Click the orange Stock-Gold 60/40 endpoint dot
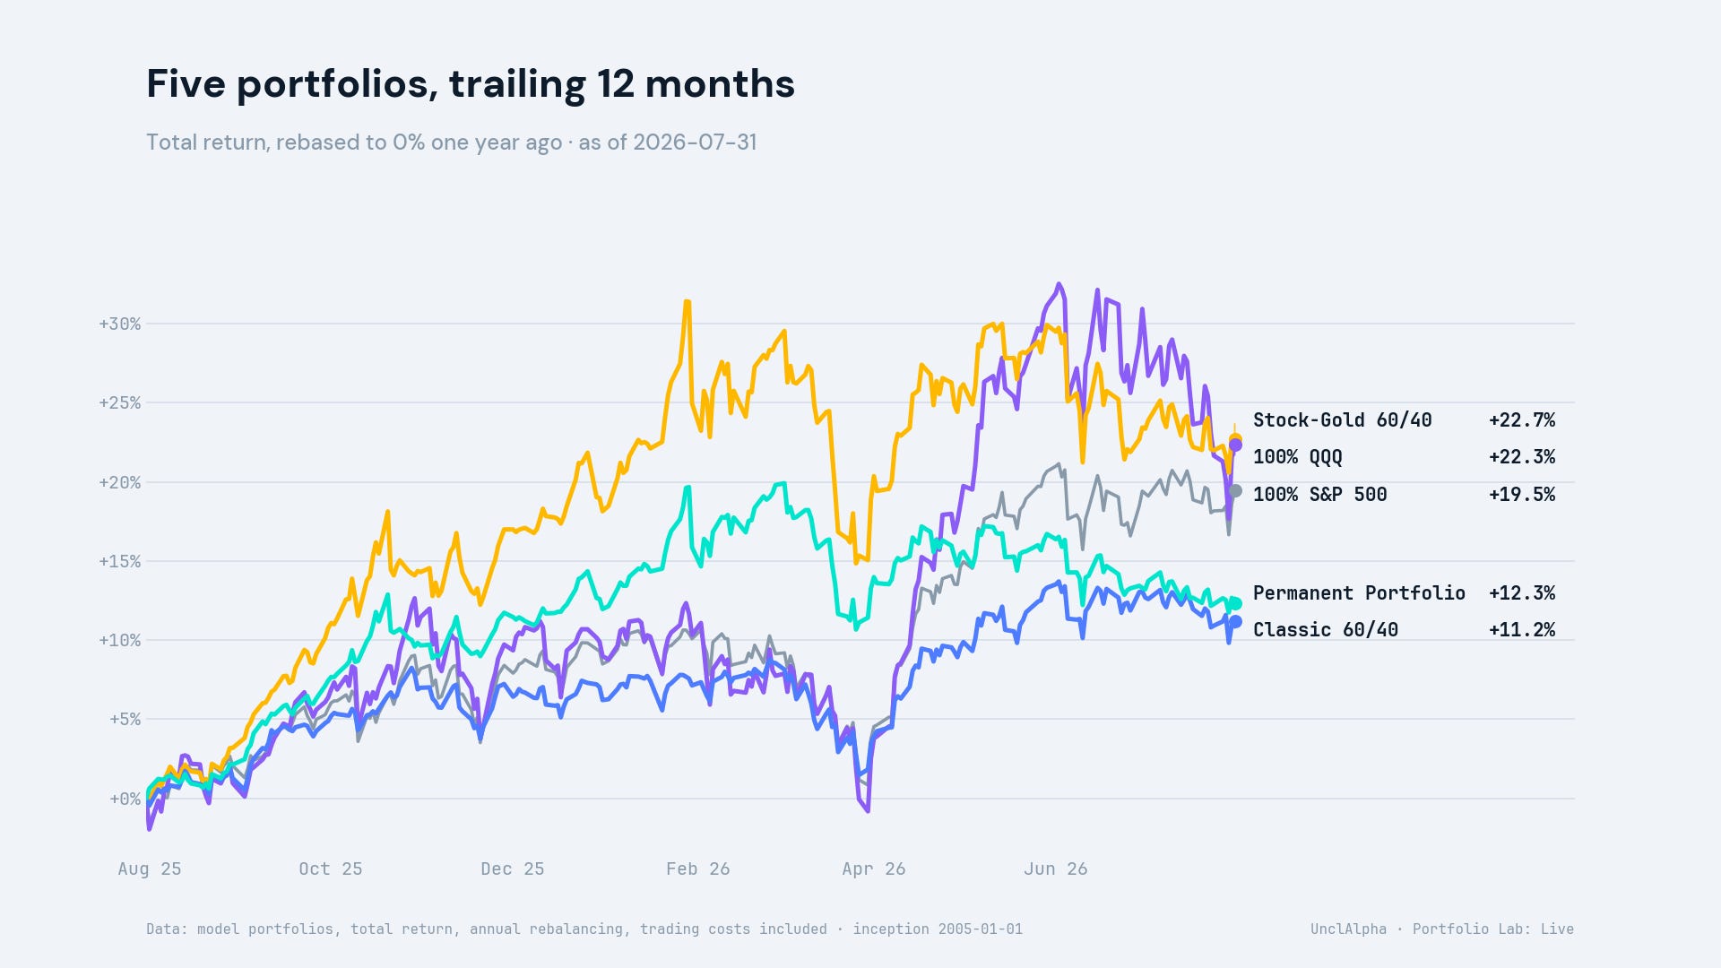The image size is (1721, 968). [1235, 439]
